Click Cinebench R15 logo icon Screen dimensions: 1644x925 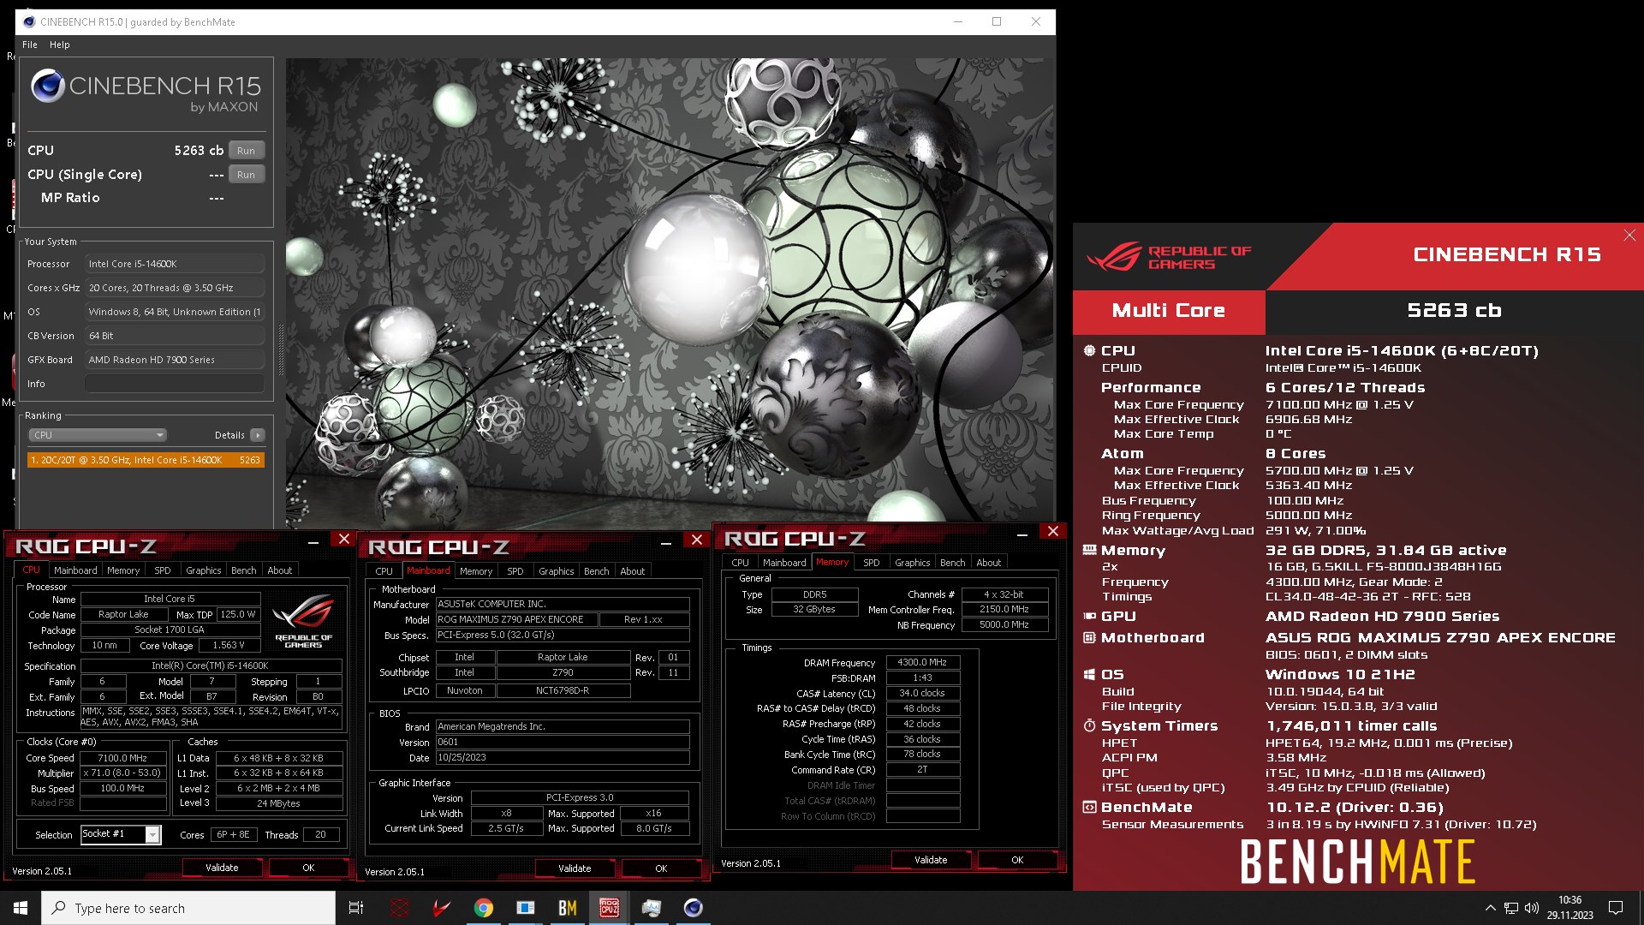[x=48, y=87]
